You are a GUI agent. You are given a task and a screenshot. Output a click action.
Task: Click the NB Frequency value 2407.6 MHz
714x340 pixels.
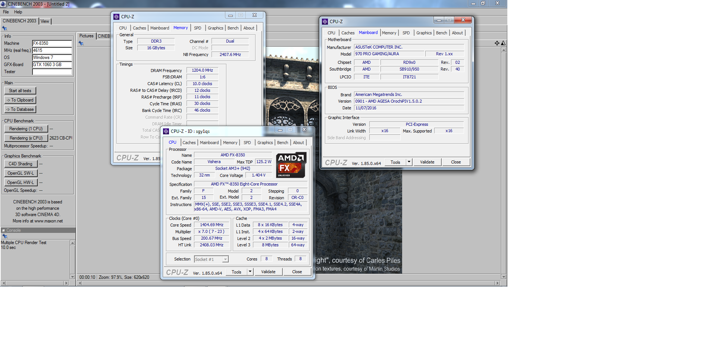point(230,54)
